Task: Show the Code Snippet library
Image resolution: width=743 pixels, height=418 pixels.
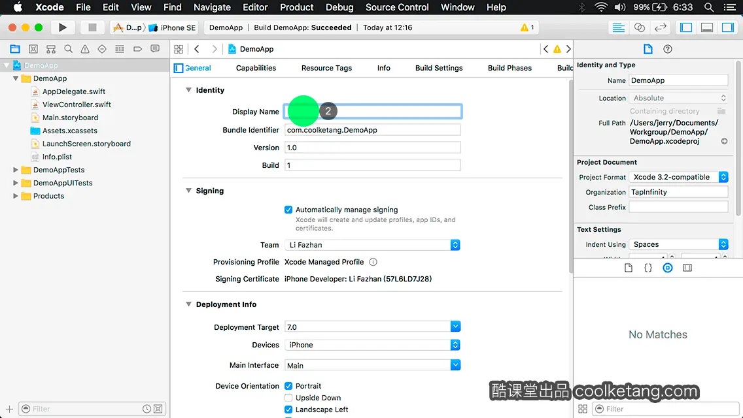Action: click(x=648, y=268)
